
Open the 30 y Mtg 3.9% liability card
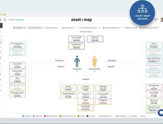(x=86, y=108)
